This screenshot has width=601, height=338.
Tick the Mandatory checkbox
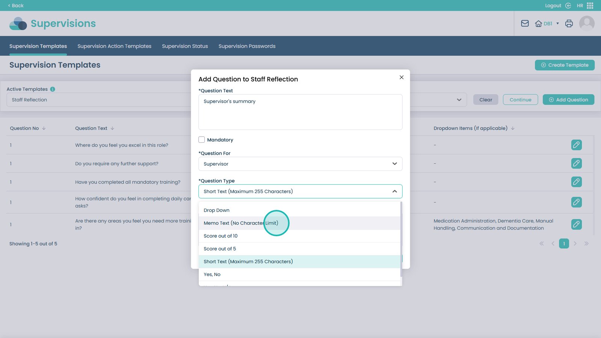[x=202, y=140]
